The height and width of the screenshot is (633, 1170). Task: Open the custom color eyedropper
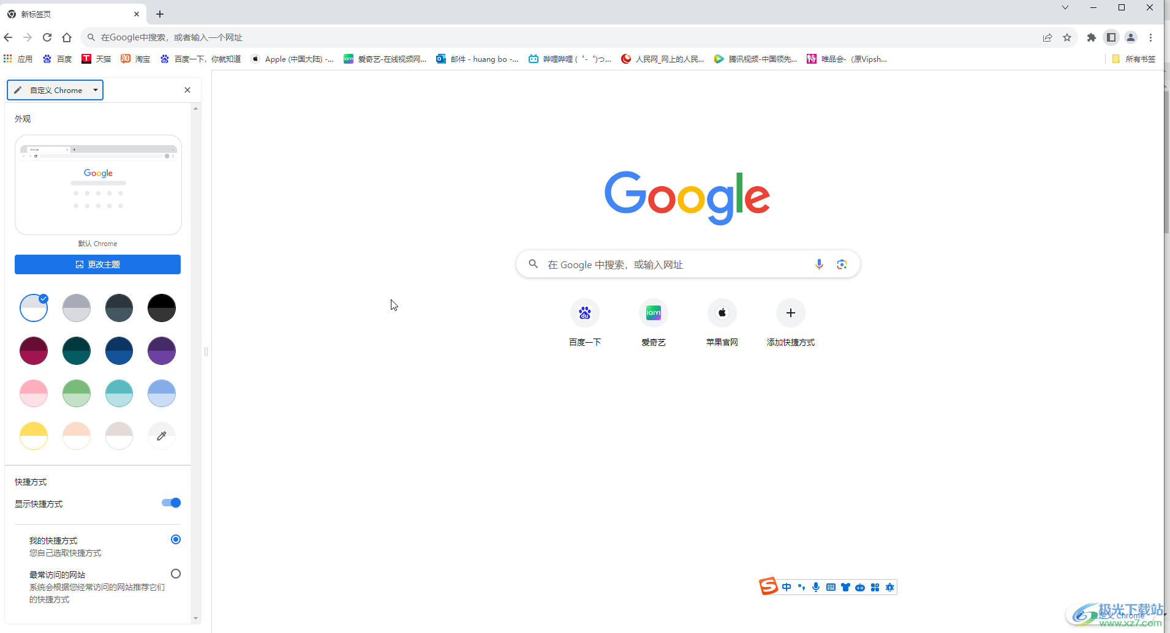[162, 436]
